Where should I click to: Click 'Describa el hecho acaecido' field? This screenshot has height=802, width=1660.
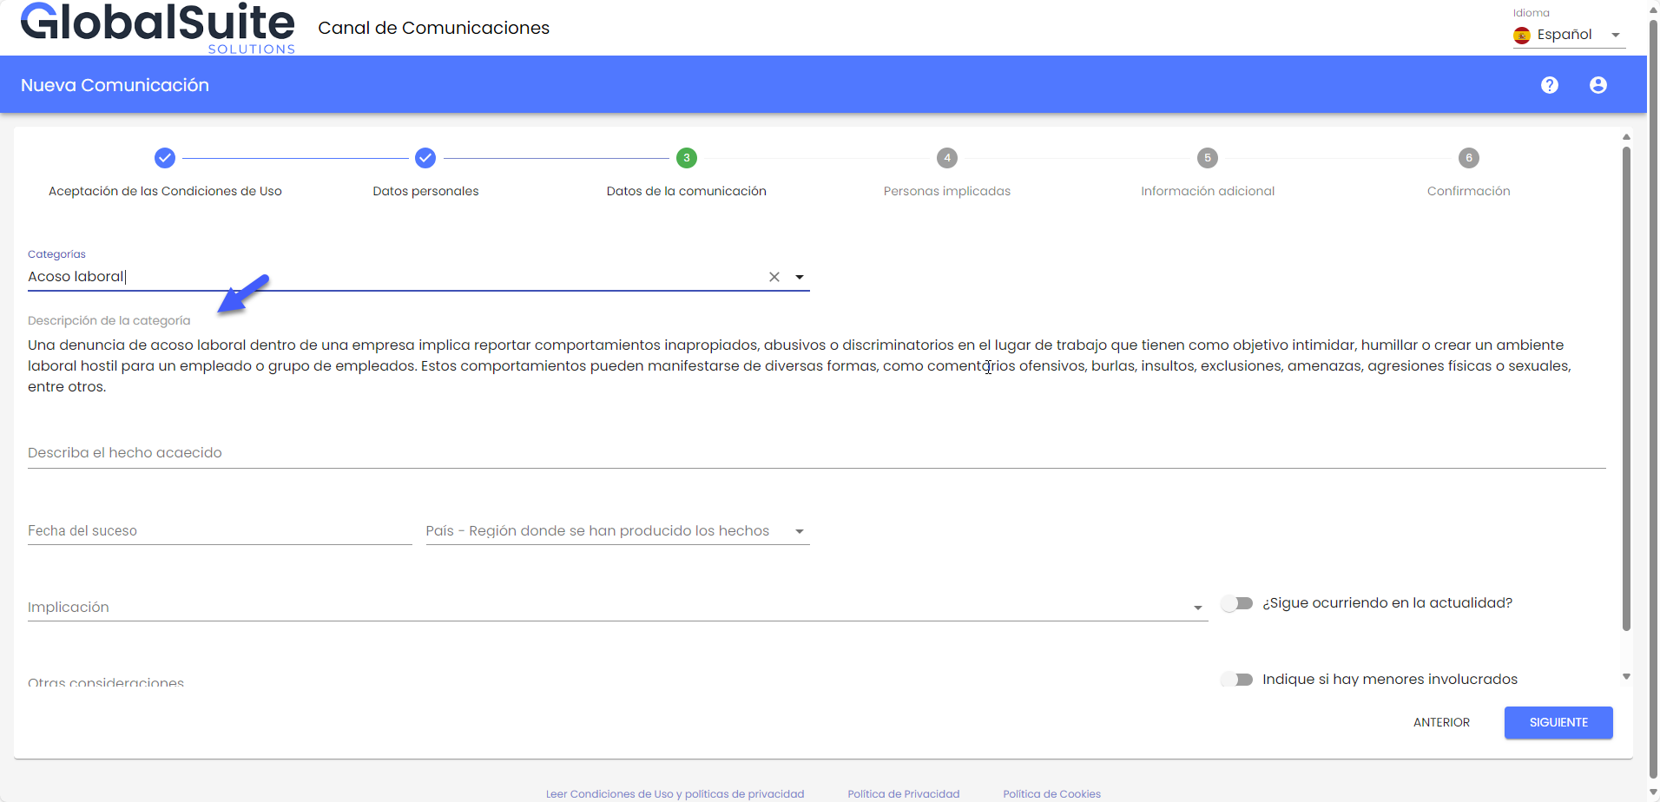(816, 453)
